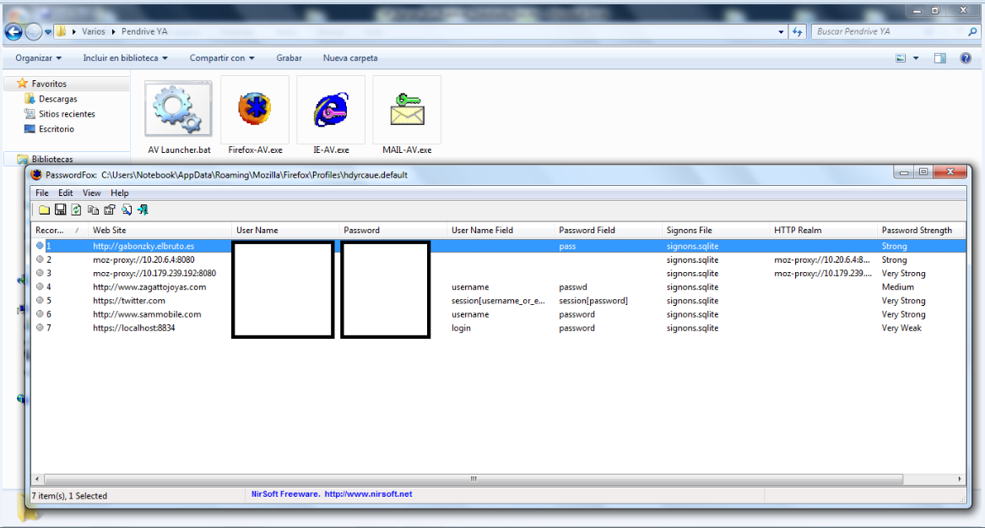This screenshot has width=985, height=528.
Task: Select row http://gabonzky.elbruto.es
Action: click(498, 247)
